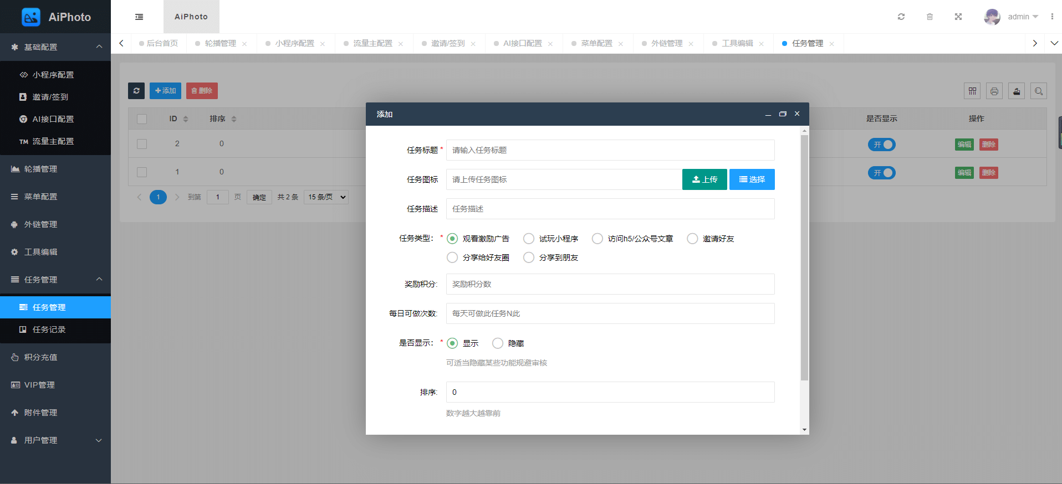1062x484 pixels.
Task: Maximize the 添加 dialog window
Action: pyautogui.click(x=783, y=114)
